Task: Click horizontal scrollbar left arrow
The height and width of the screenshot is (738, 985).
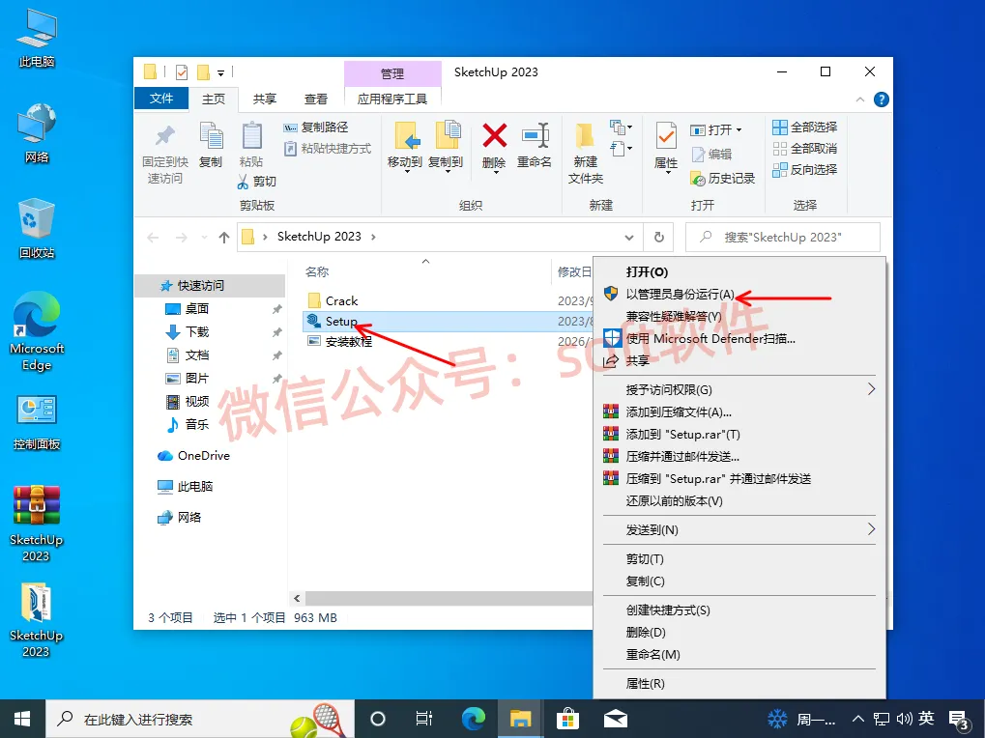Action: (x=297, y=599)
